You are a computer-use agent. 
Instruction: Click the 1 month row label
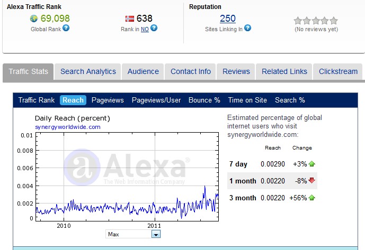pyautogui.click(x=243, y=181)
